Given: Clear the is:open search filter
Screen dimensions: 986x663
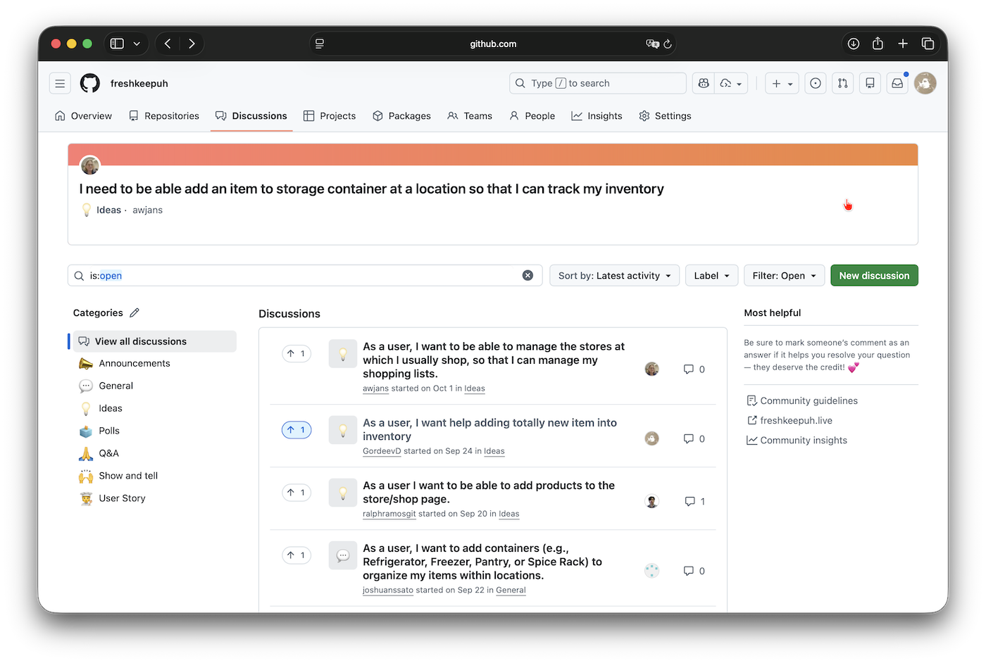Looking at the screenshot, I should [528, 275].
